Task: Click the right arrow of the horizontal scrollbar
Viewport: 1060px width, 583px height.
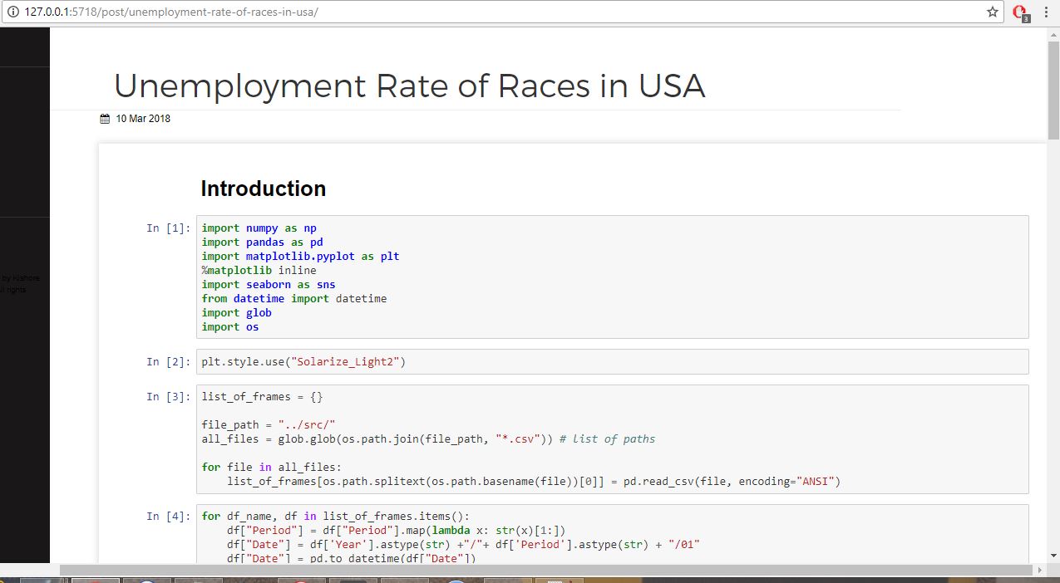Action: tap(1040, 571)
